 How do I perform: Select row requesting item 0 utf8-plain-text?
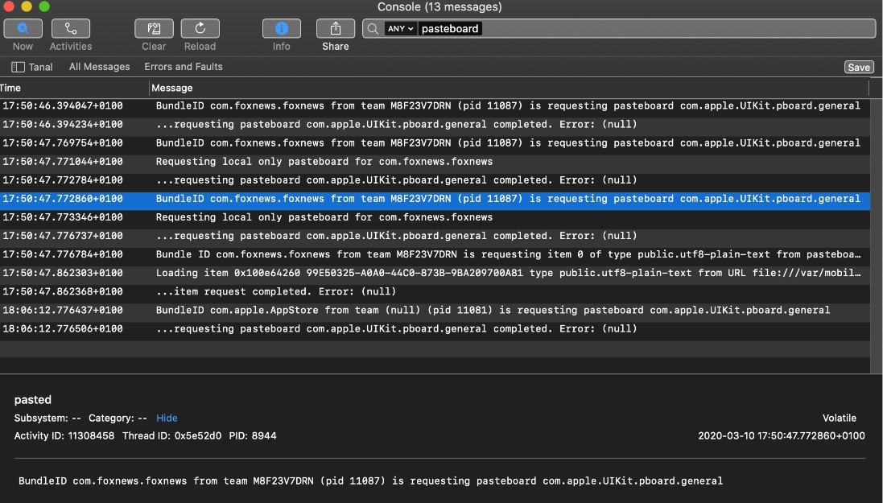[435, 254]
